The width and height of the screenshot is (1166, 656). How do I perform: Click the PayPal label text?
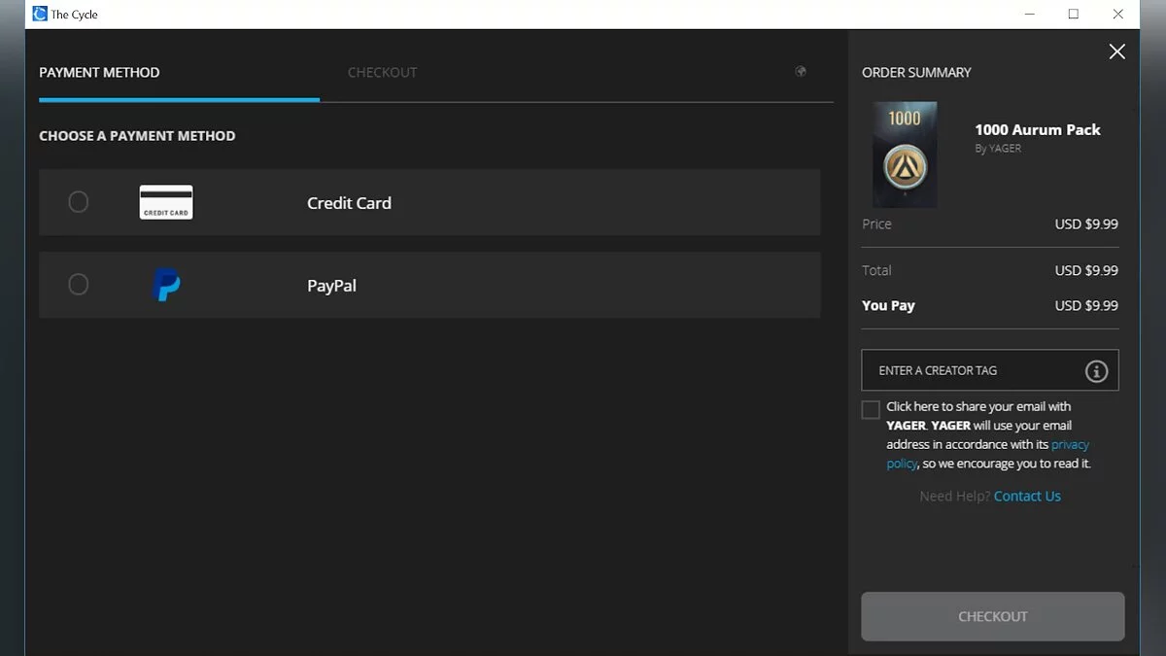pyautogui.click(x=331, y=286)
